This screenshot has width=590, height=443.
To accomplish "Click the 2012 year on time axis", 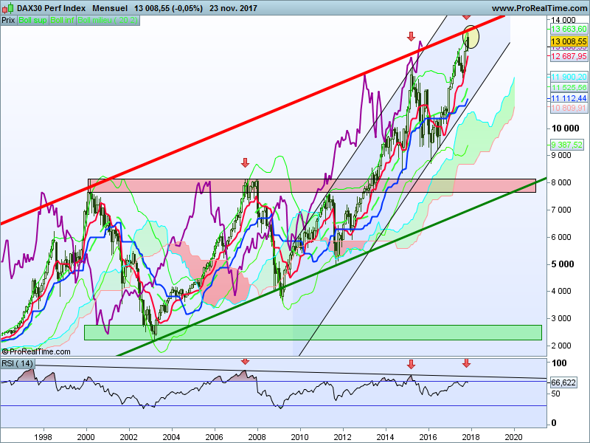I will pos(342,437).
